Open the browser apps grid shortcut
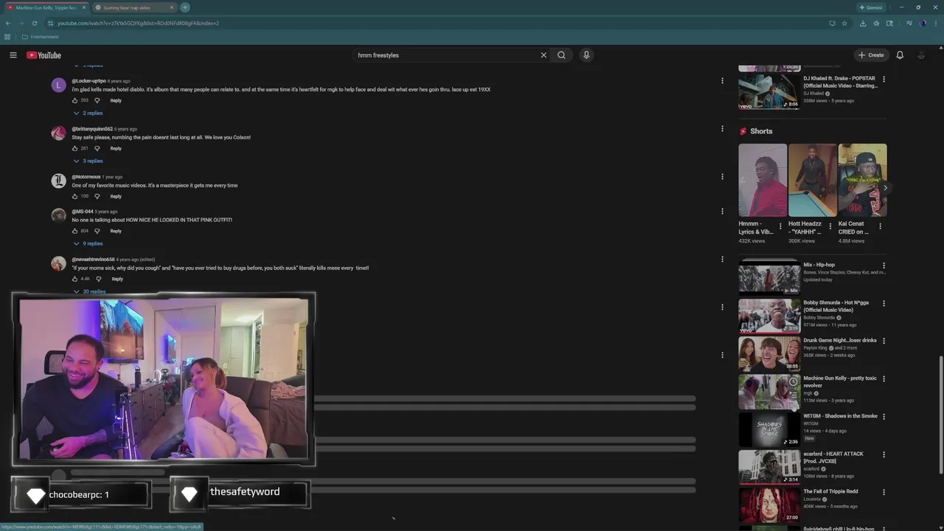This screenshot has height=531, width=944. [x=7, y=37]
